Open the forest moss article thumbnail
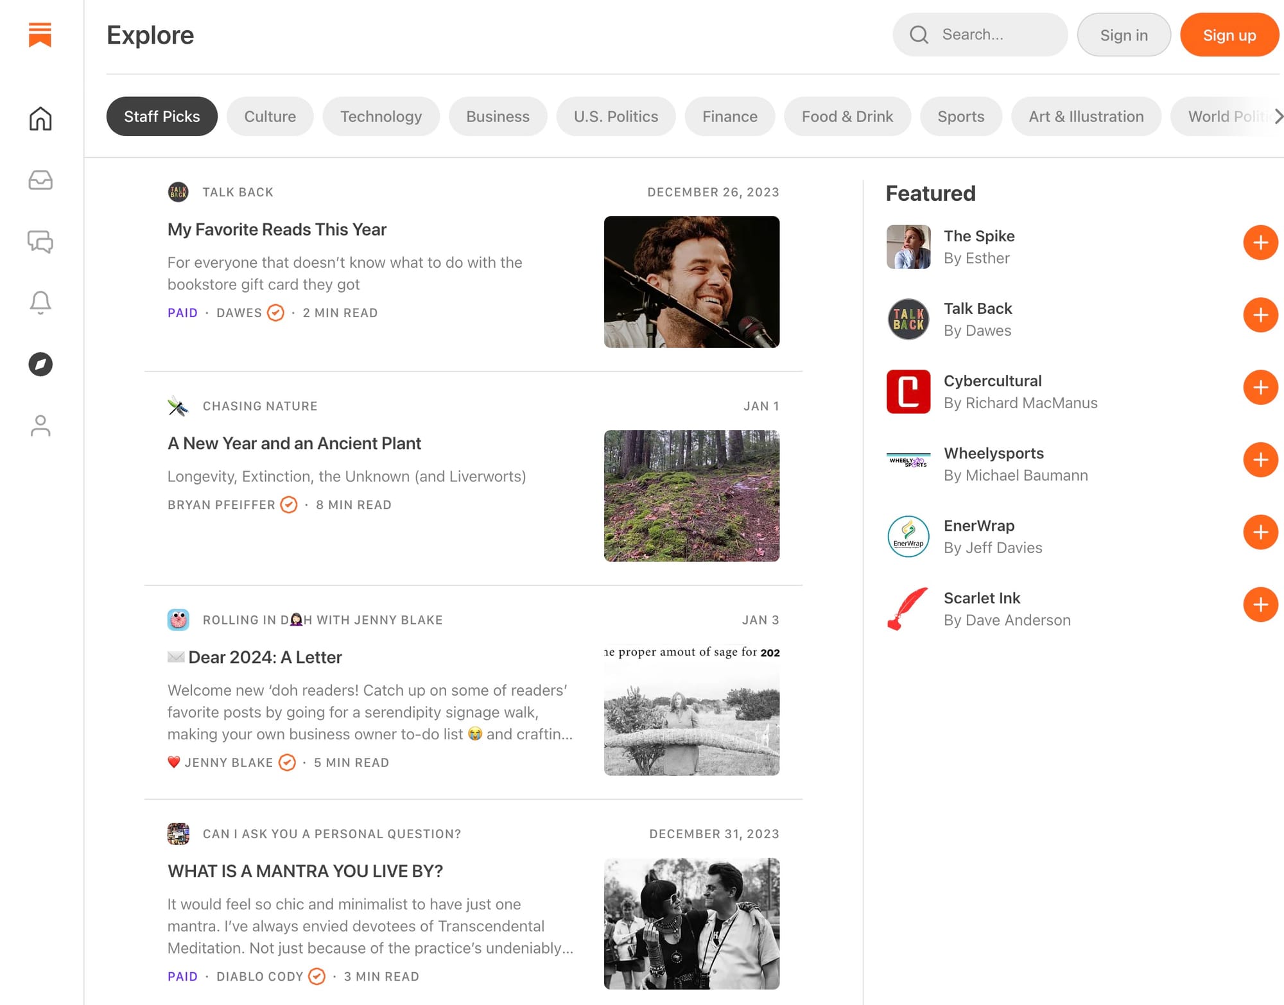Screen dimensions: 1284x1005 click(x=691, y=496)
